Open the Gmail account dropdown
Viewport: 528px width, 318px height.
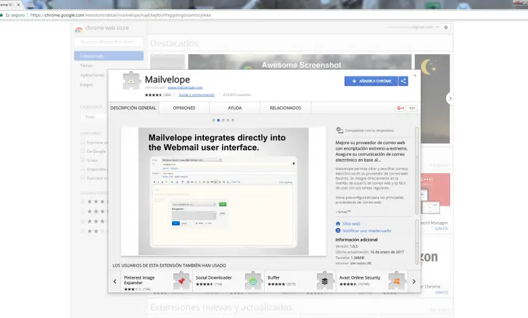point(437,27)
